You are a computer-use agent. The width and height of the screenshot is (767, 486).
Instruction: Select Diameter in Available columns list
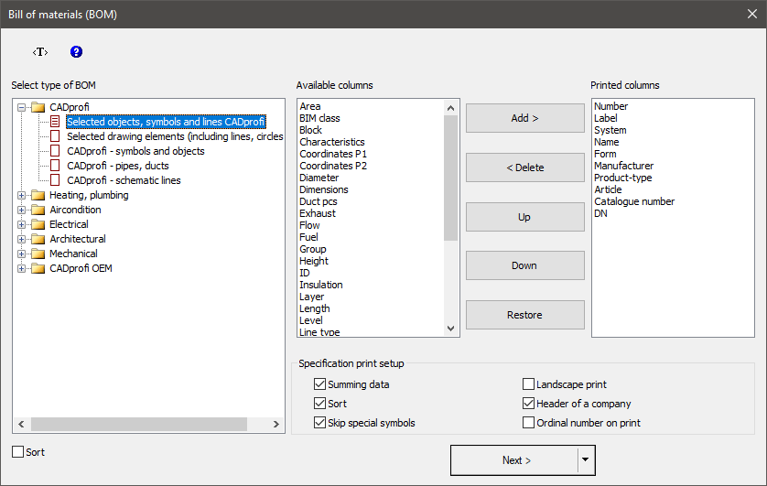[319, 178]
